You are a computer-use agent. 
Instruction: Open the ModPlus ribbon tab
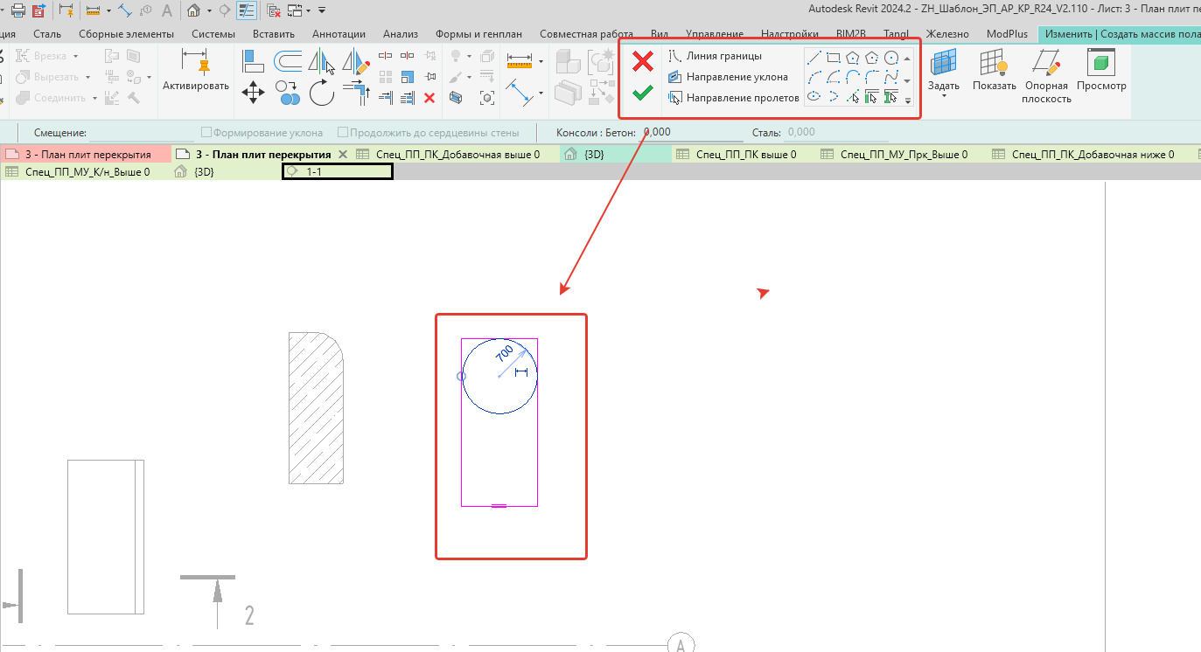tap(1008, 34)
